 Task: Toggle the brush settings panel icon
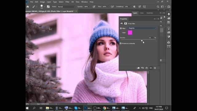click(48, 7)
